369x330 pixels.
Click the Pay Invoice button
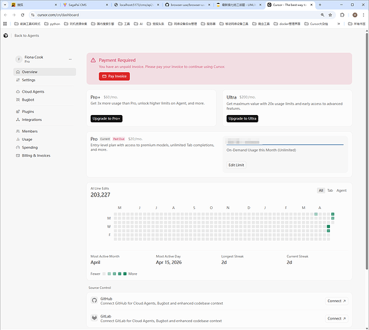coord(114,76)
